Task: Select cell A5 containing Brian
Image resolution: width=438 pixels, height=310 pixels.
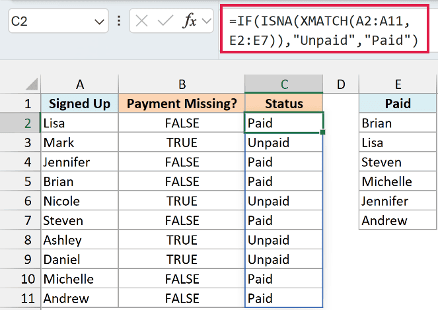Action: (80, 181)
